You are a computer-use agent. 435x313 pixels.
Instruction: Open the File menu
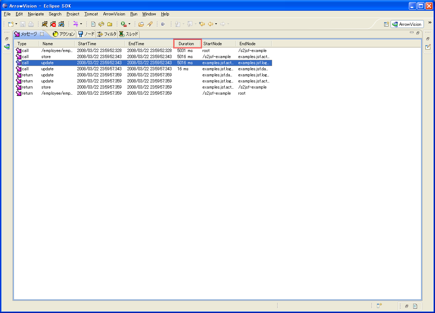(x=7, y=14)
